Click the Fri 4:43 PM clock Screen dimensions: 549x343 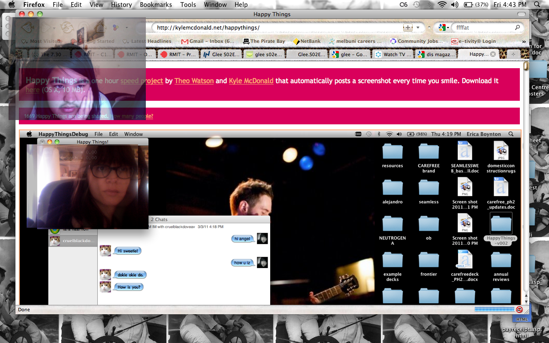(x=510, y=5)
